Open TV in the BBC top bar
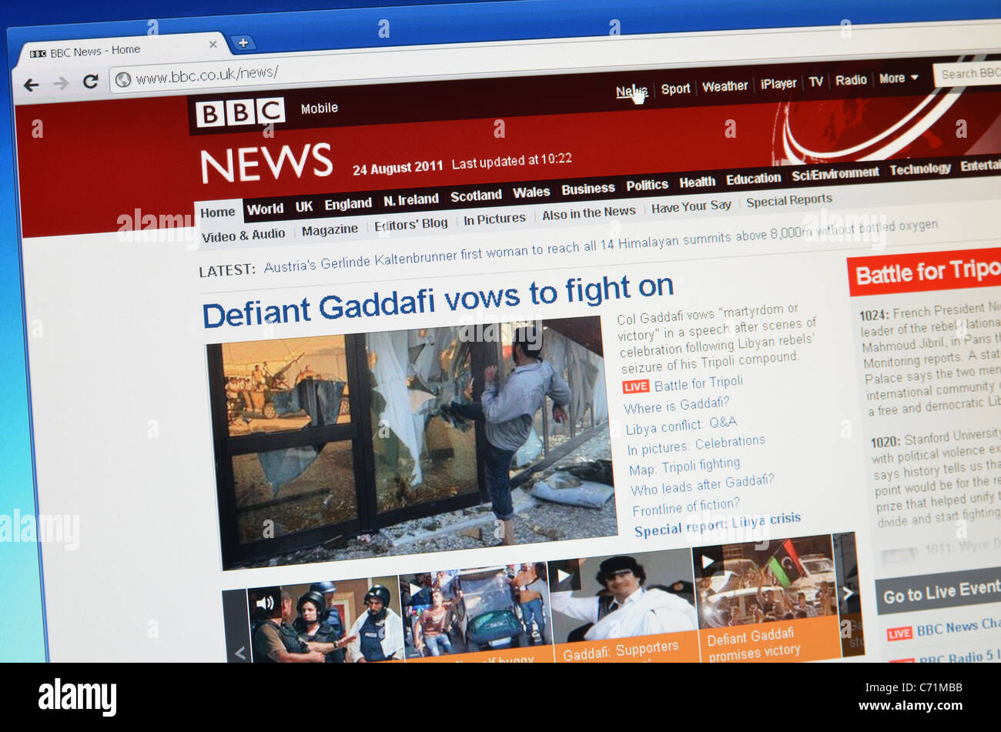The image size is (1001, 732). (x=816, y=82)
